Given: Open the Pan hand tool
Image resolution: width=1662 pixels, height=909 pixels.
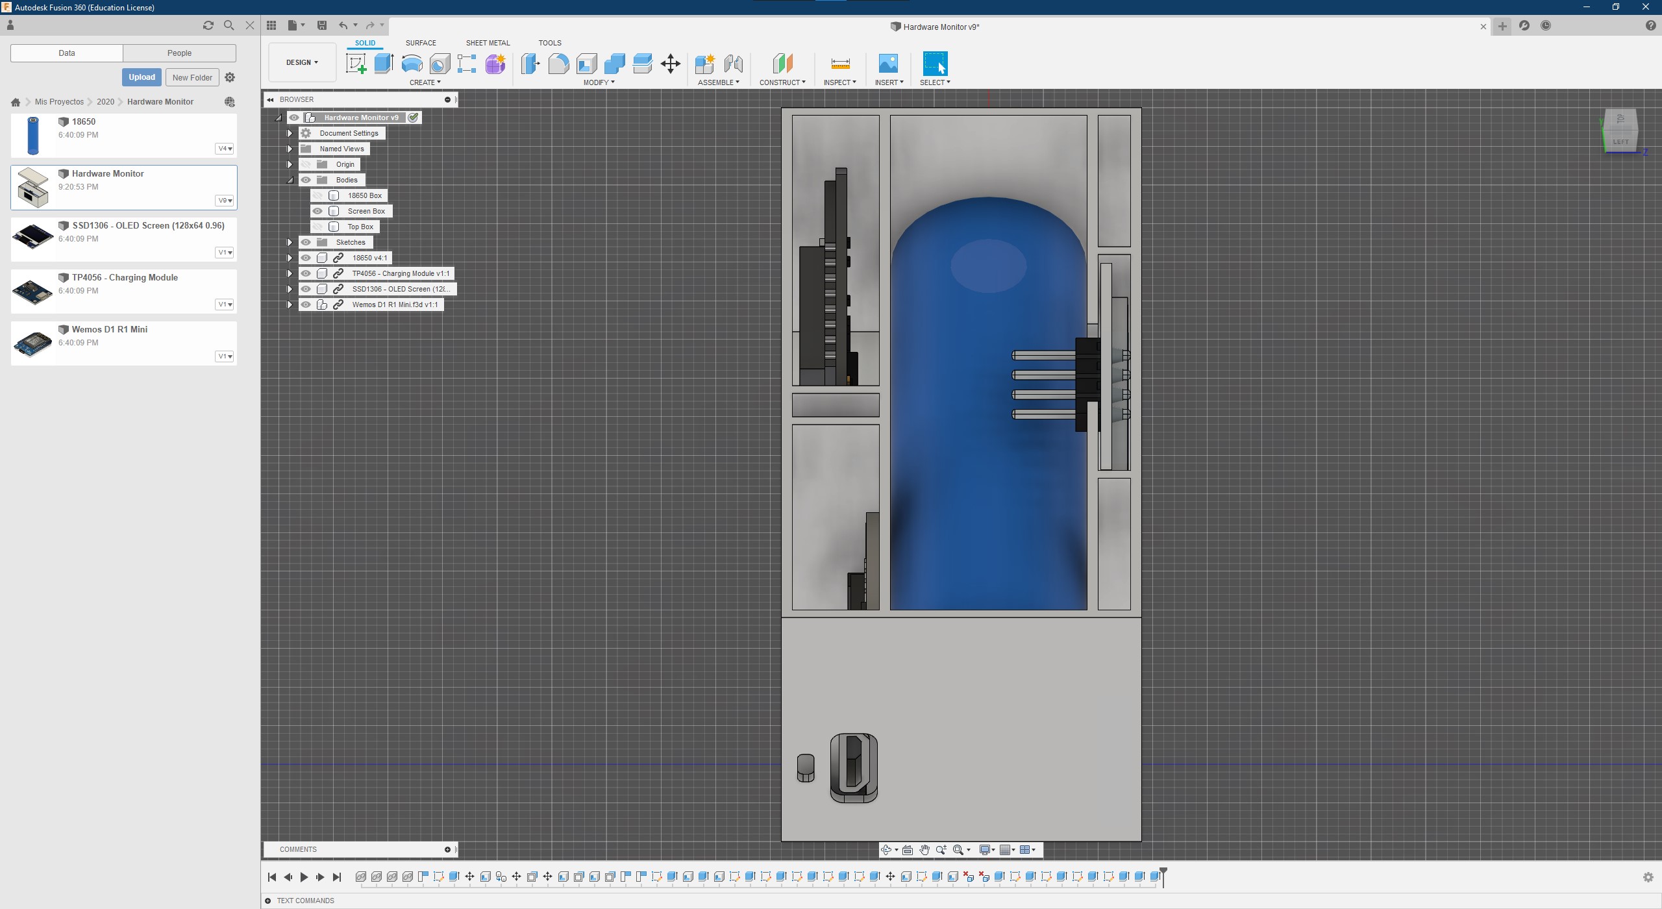Looking at the screenshot, I should coord(924,850).
